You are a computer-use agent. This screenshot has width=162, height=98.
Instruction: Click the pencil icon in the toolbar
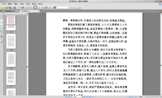[x=50, y=8]
